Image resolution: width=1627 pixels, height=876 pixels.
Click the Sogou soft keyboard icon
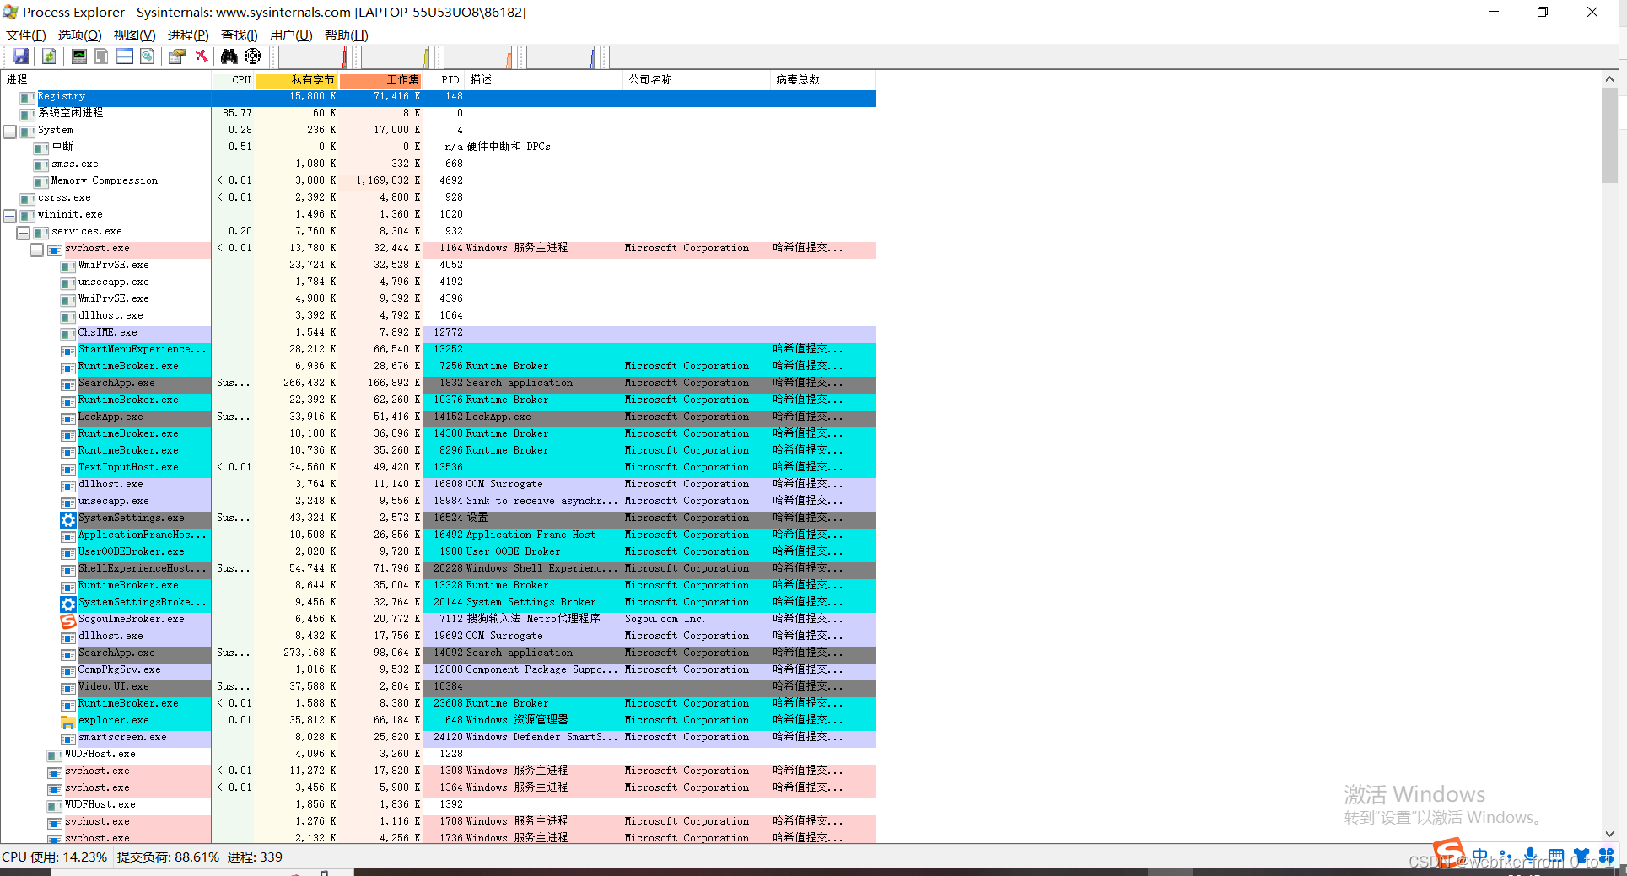1556,855
